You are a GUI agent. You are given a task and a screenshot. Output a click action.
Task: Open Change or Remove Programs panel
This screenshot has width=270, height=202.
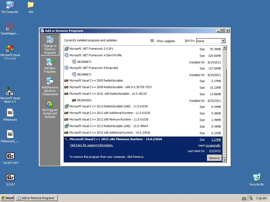point(50,45)
